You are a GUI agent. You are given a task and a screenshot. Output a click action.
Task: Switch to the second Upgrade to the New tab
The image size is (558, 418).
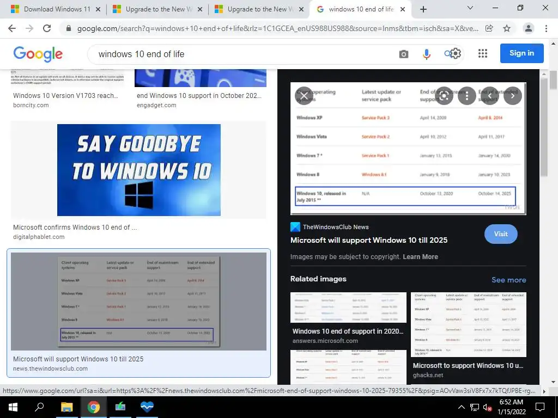tap(157, 9)
